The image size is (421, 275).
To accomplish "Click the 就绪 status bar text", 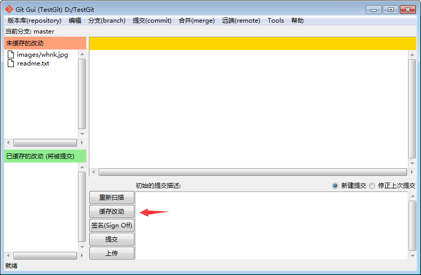I will click(11, 266).
